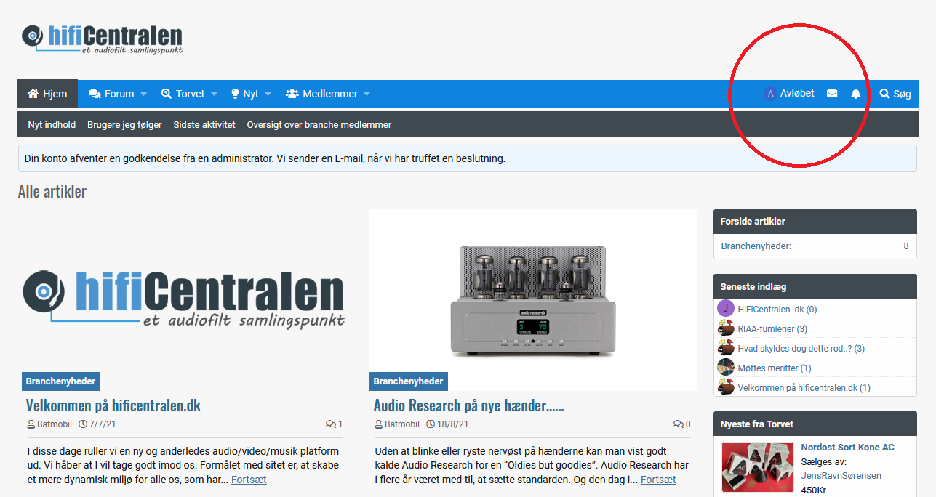Click the Avløbet user avatar

[x=770, y=94]
